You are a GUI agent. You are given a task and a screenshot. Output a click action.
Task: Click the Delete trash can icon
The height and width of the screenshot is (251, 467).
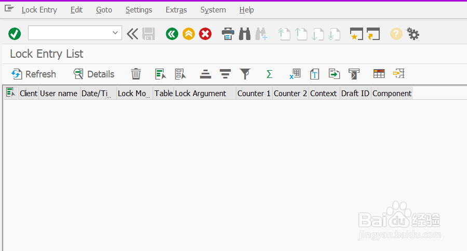[x=136, y=74]
